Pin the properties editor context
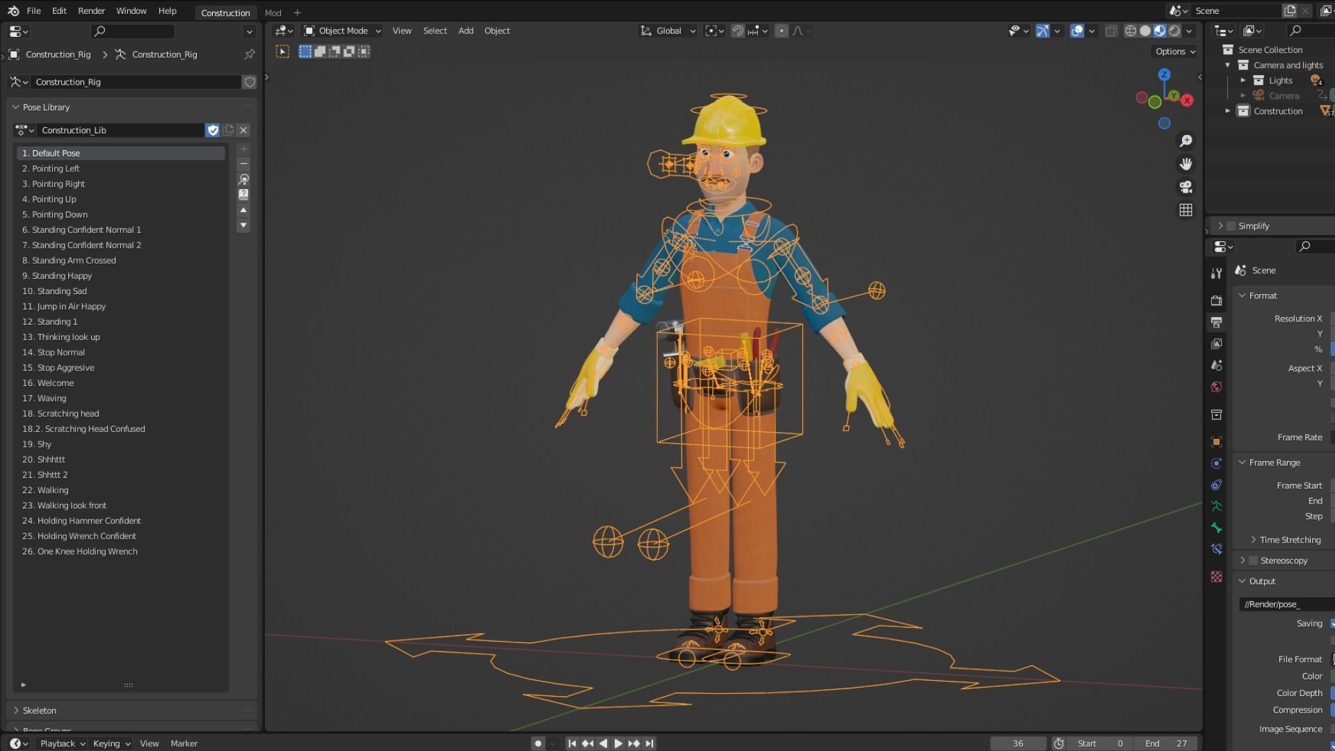This screenshot has width=1335, height=751. click(x=249, y=54)
